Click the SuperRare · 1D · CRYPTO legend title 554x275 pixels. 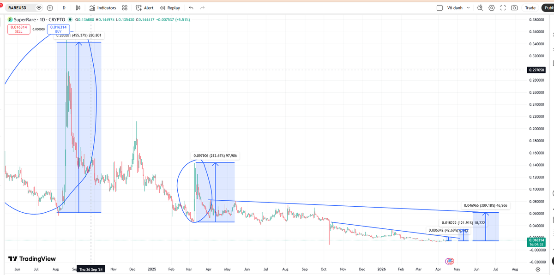pos(40,19)
